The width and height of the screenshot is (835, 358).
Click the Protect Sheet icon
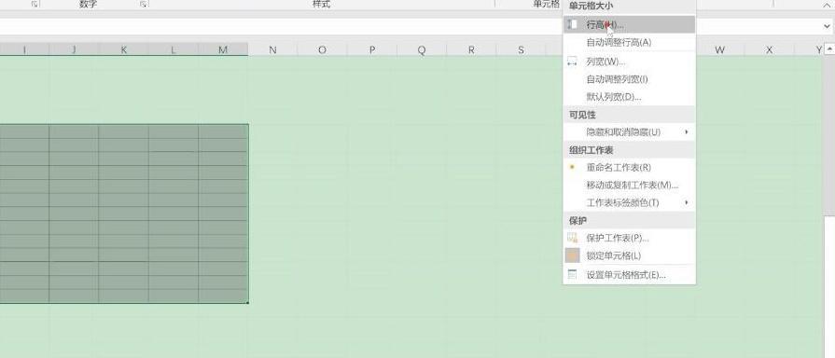pos(573,238)
